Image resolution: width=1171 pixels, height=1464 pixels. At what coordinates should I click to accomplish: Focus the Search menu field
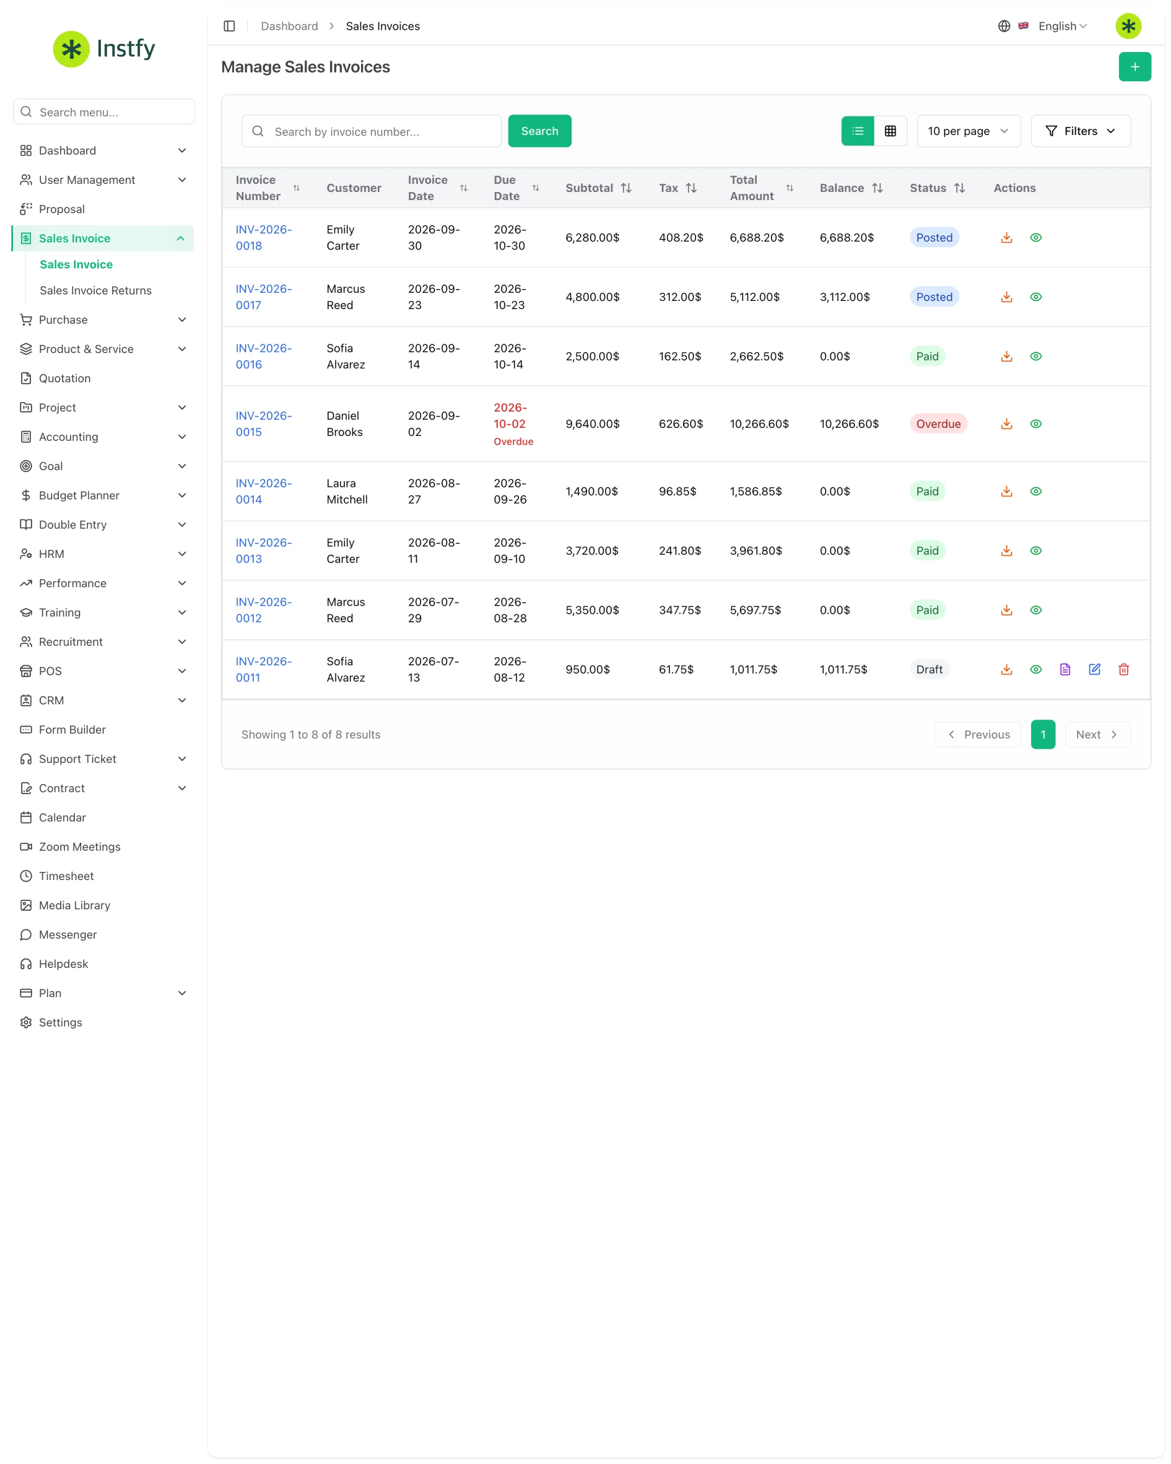[x=104, y=112]
